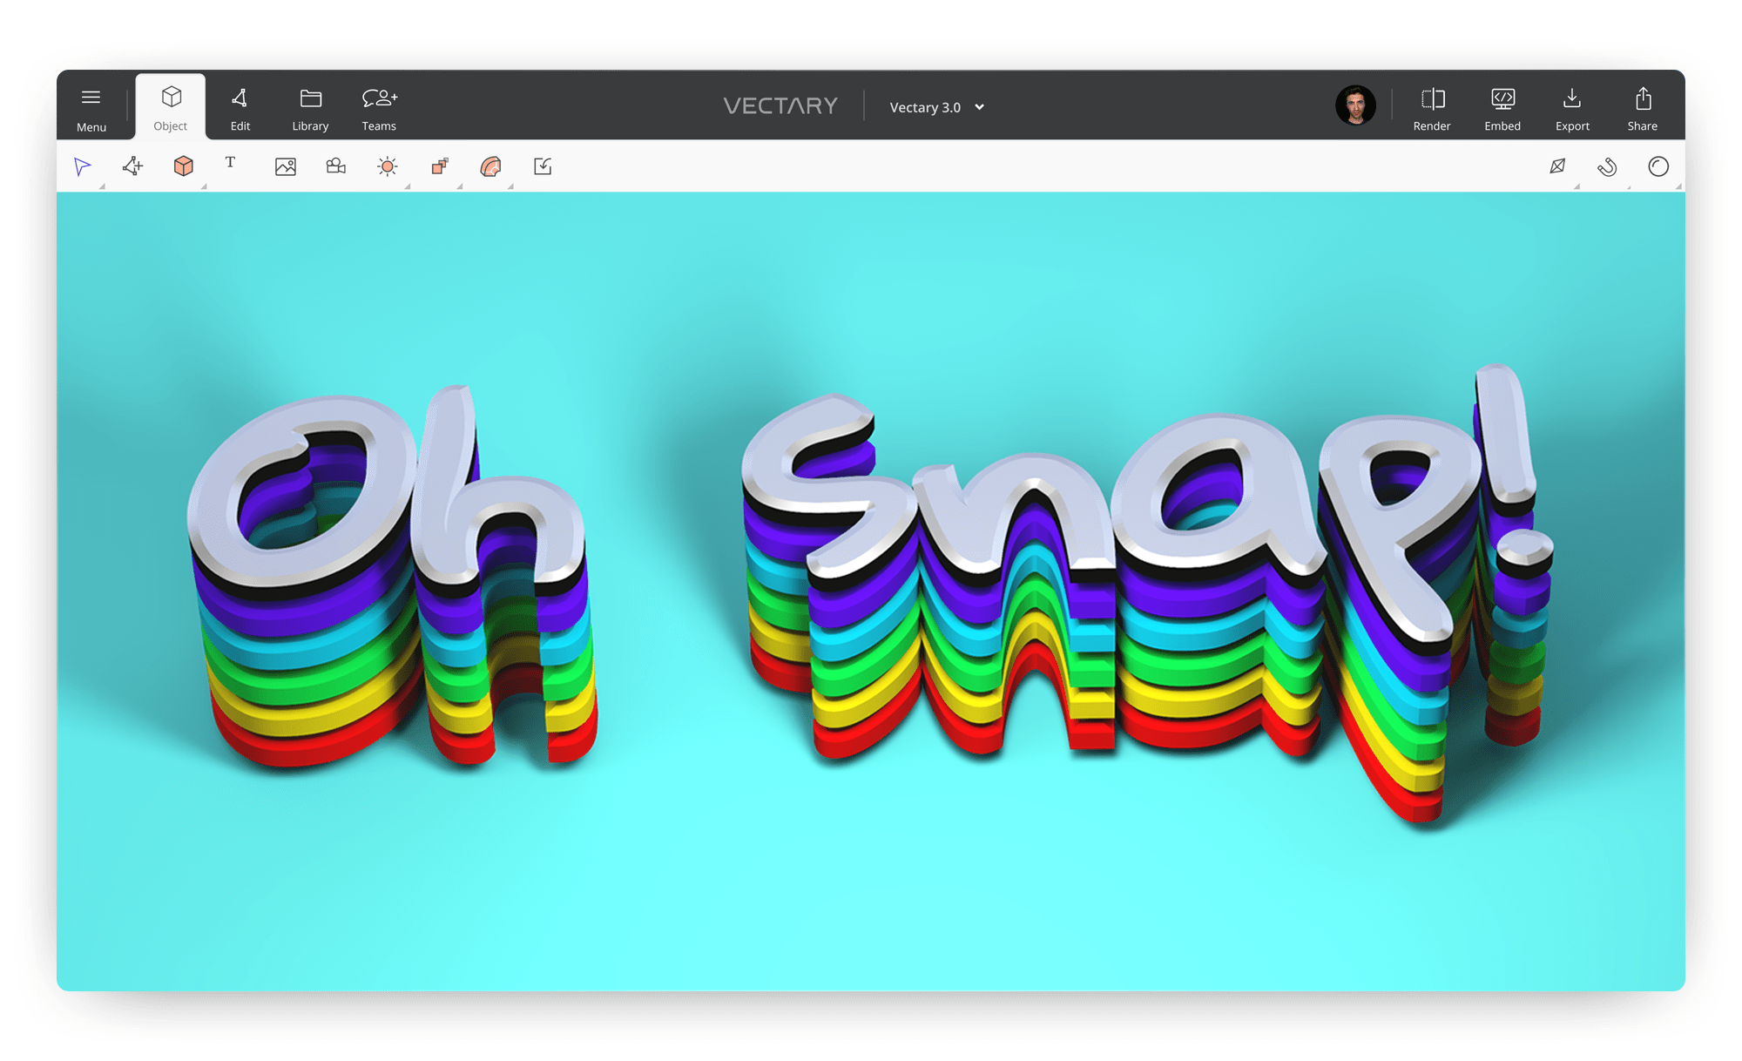This screenshot has width=1742, height=1061.
Task: Select the Material tool icon
Action: (493, 166)
